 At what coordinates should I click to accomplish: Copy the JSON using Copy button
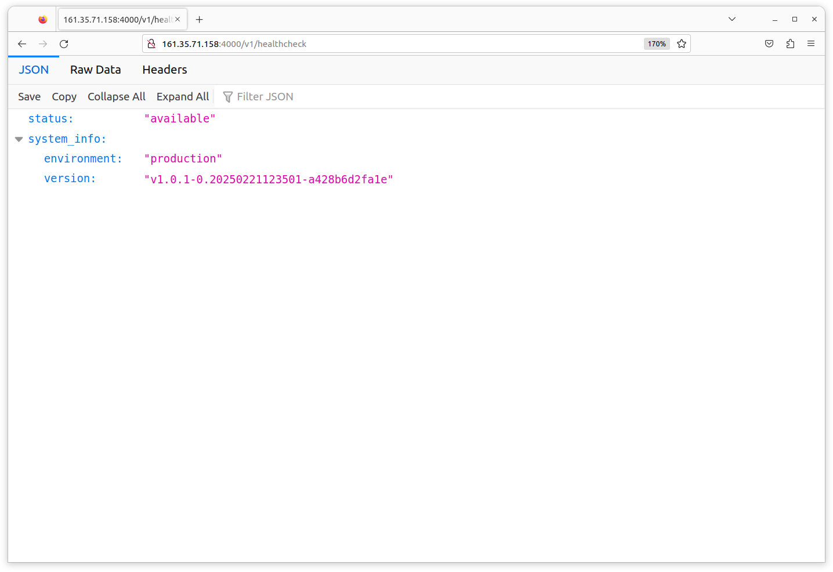click(64, 97)
